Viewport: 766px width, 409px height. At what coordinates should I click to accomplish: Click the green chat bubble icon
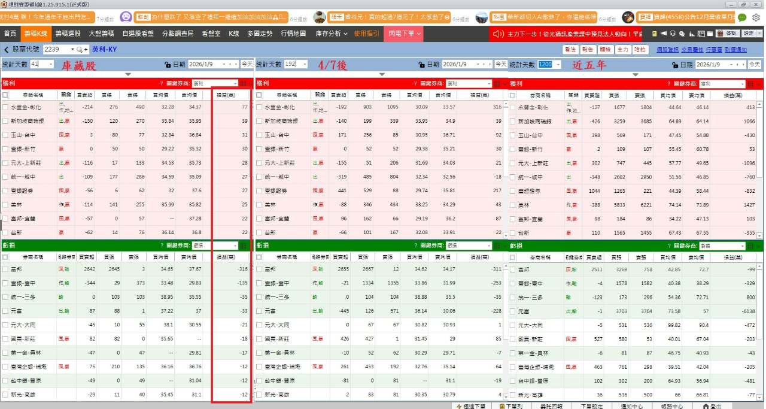coord(742,17)
